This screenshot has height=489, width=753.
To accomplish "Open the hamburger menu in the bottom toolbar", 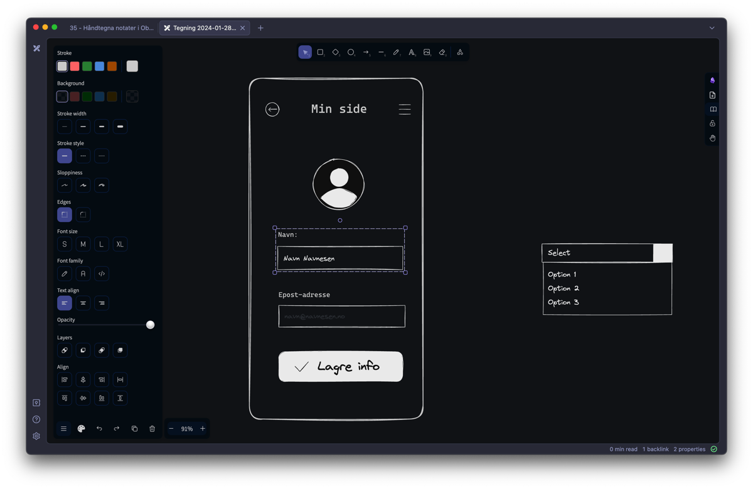I will pos(63,429).
